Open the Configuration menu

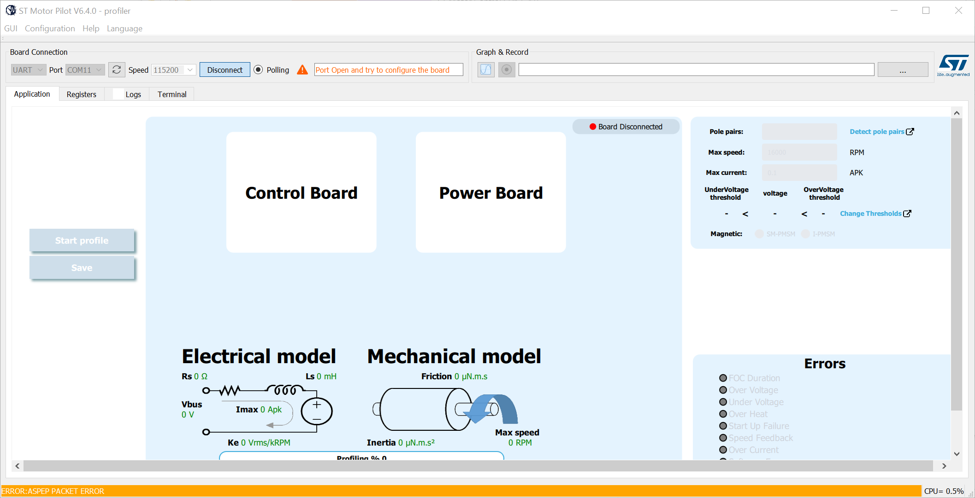pos(49,29)
